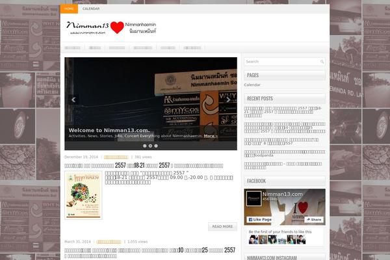Open Nimman13.com Facebook page title
This screenshot has height=260, width=390.
pos(282,194)
